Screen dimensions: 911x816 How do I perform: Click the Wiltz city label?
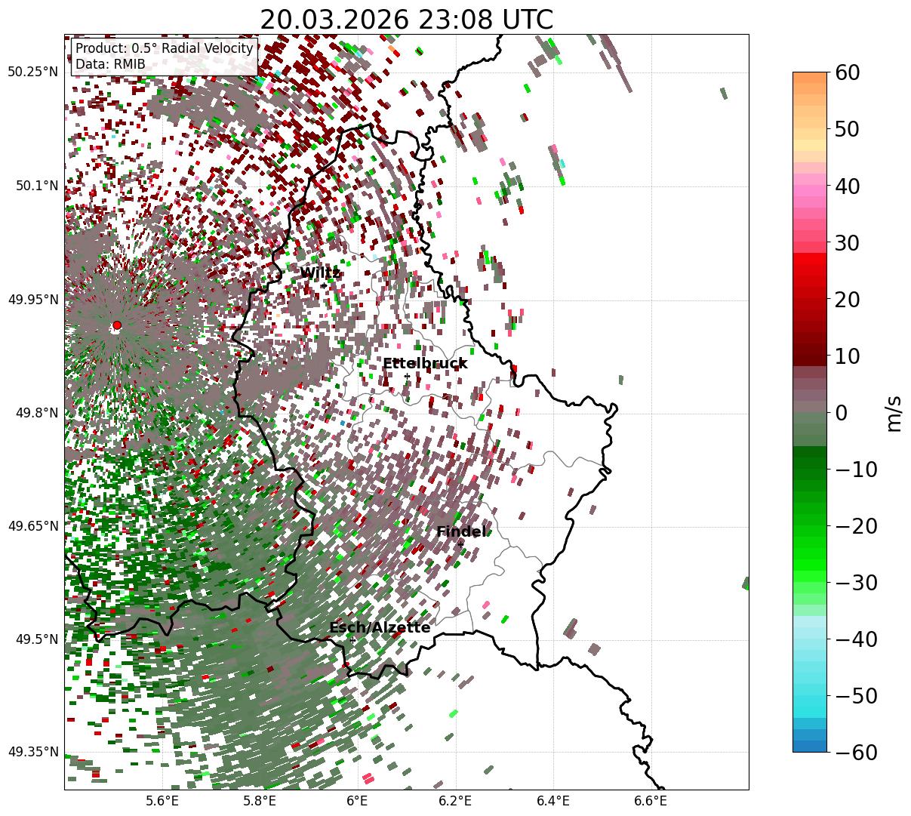coord(321,273)
